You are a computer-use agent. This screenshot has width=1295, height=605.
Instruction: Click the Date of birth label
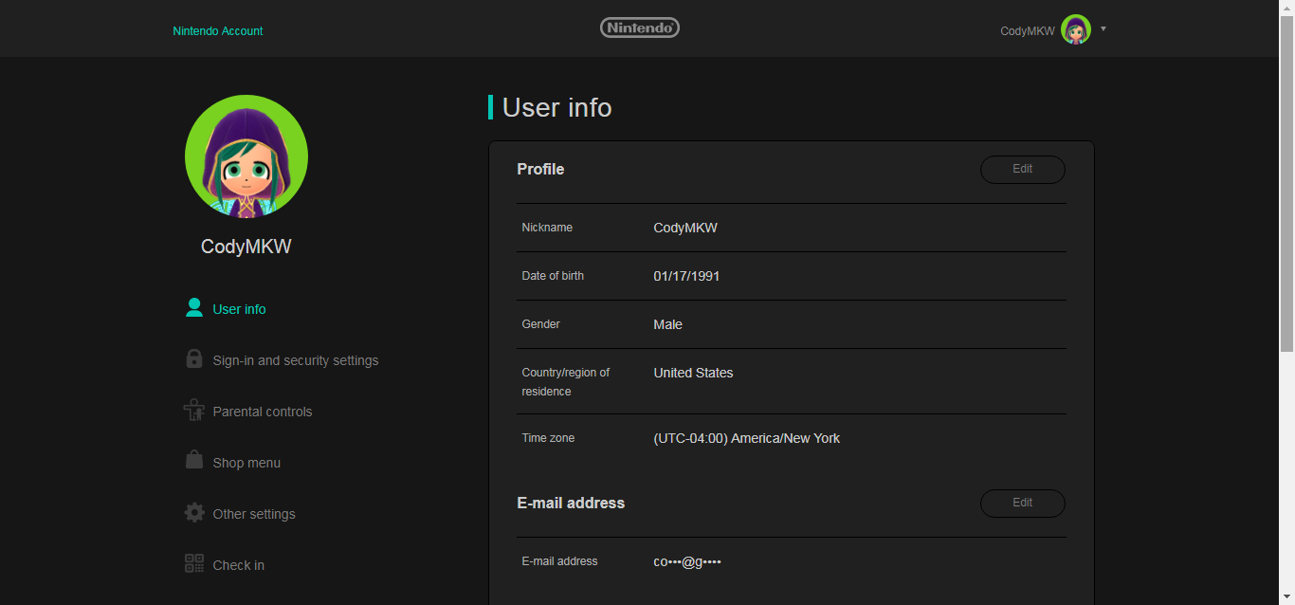coord(553,276)
